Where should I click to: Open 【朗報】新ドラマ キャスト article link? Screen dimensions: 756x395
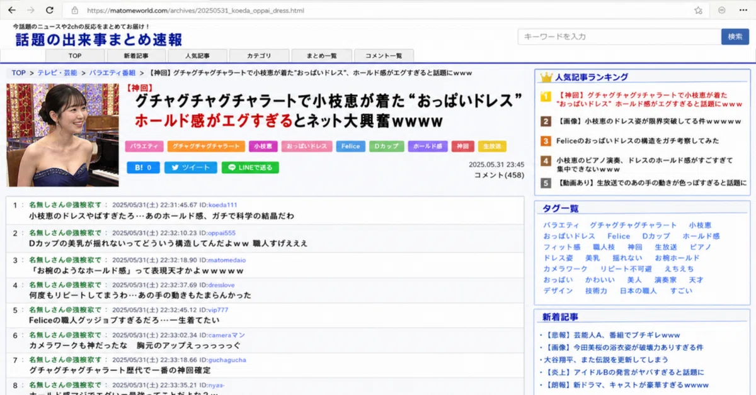click(626, 385)
